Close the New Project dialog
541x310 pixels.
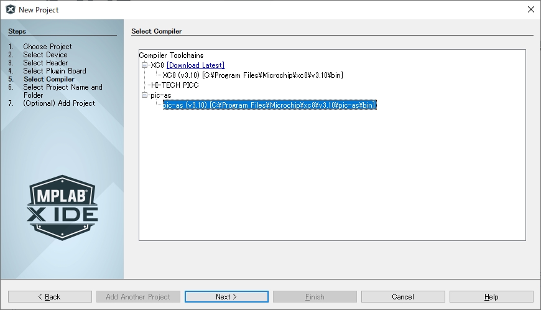point(530,9)
